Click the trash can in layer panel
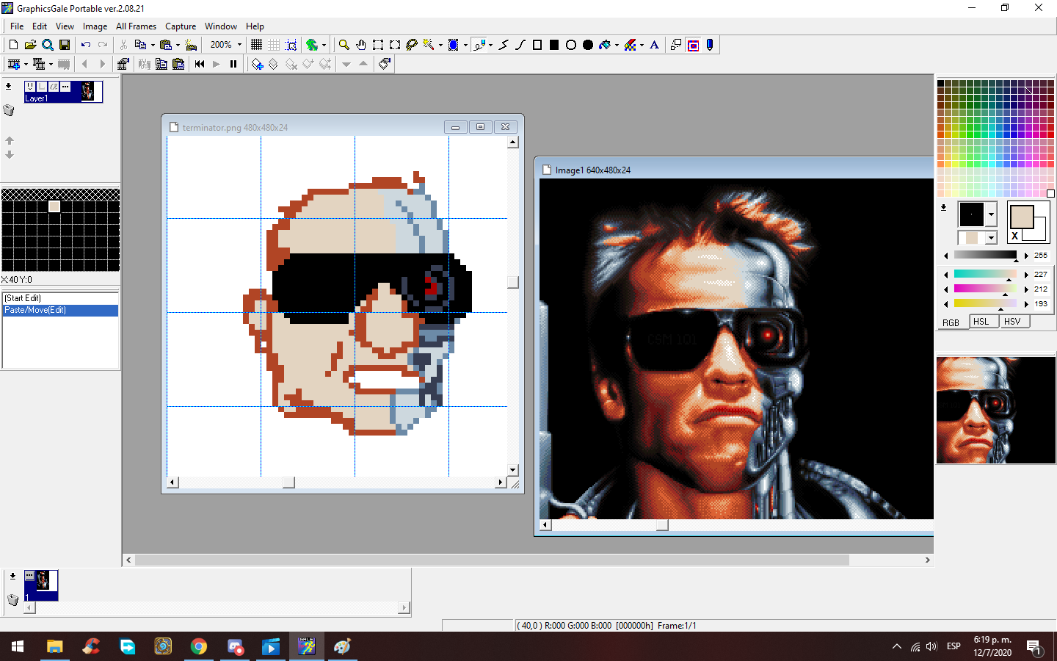Screen dimensions: 1057x661 click(x=9, y=110)
